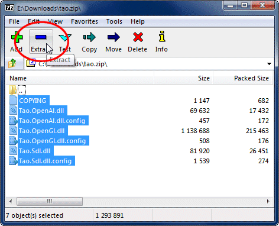
Task: Open the Help menu
Action: [138, 21]
